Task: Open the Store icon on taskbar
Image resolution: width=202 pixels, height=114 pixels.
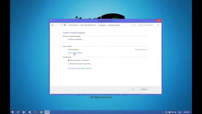Action: [30, 112]
